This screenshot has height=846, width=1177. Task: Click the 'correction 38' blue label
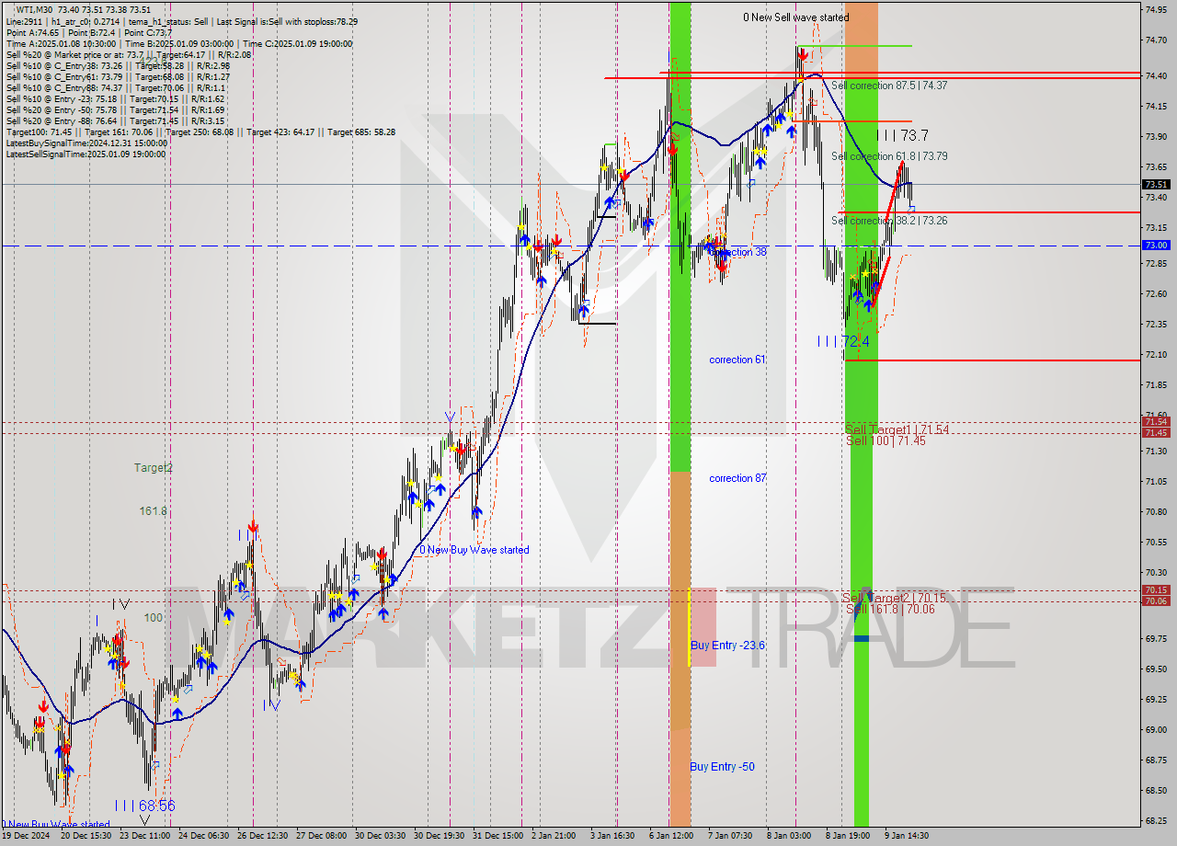pyautogui.click(x=738, y=252)
